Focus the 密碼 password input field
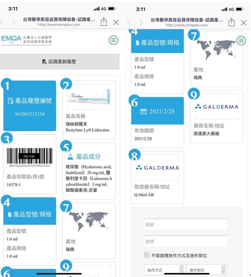 click(185, 241)
